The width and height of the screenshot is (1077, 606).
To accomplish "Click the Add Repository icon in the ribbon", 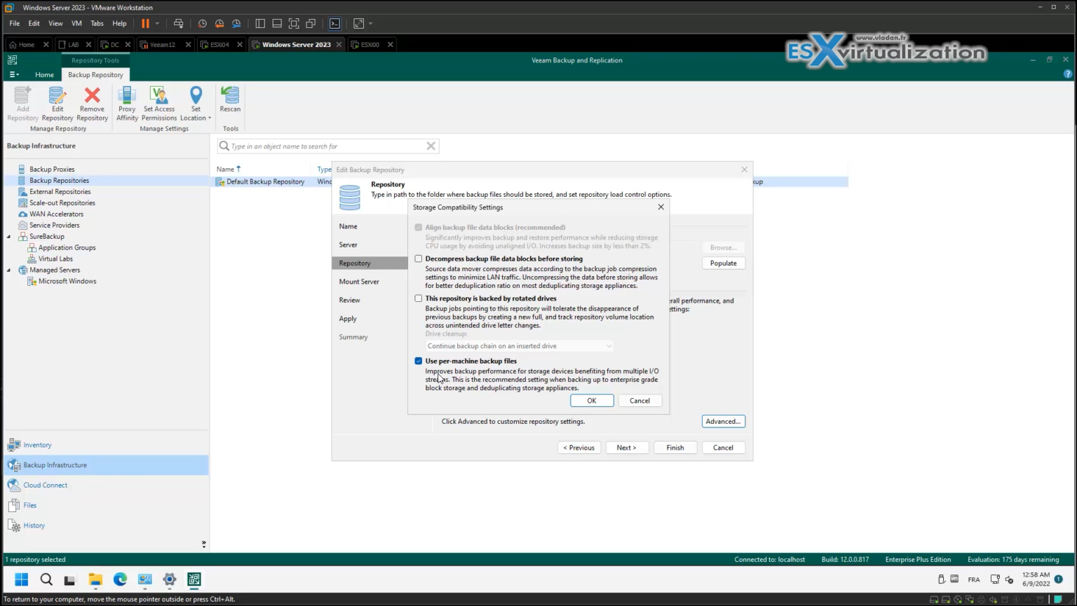I will [22, 103].
